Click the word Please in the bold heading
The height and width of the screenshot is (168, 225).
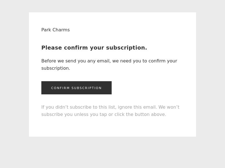51,48
